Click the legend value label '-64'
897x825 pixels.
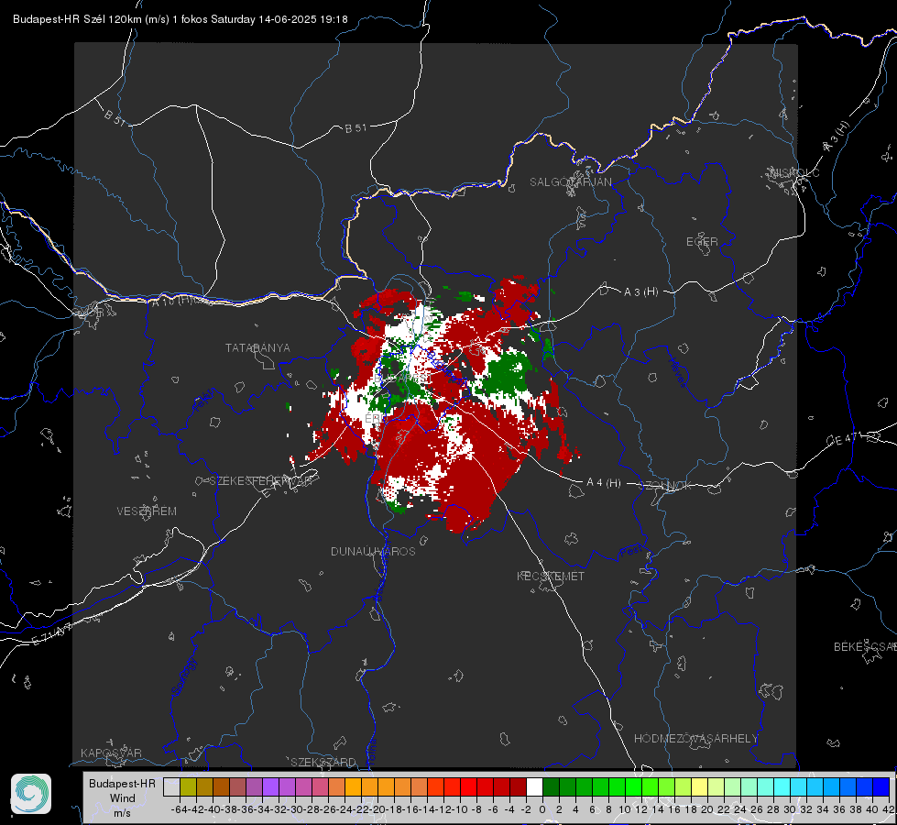click(179, 809)
